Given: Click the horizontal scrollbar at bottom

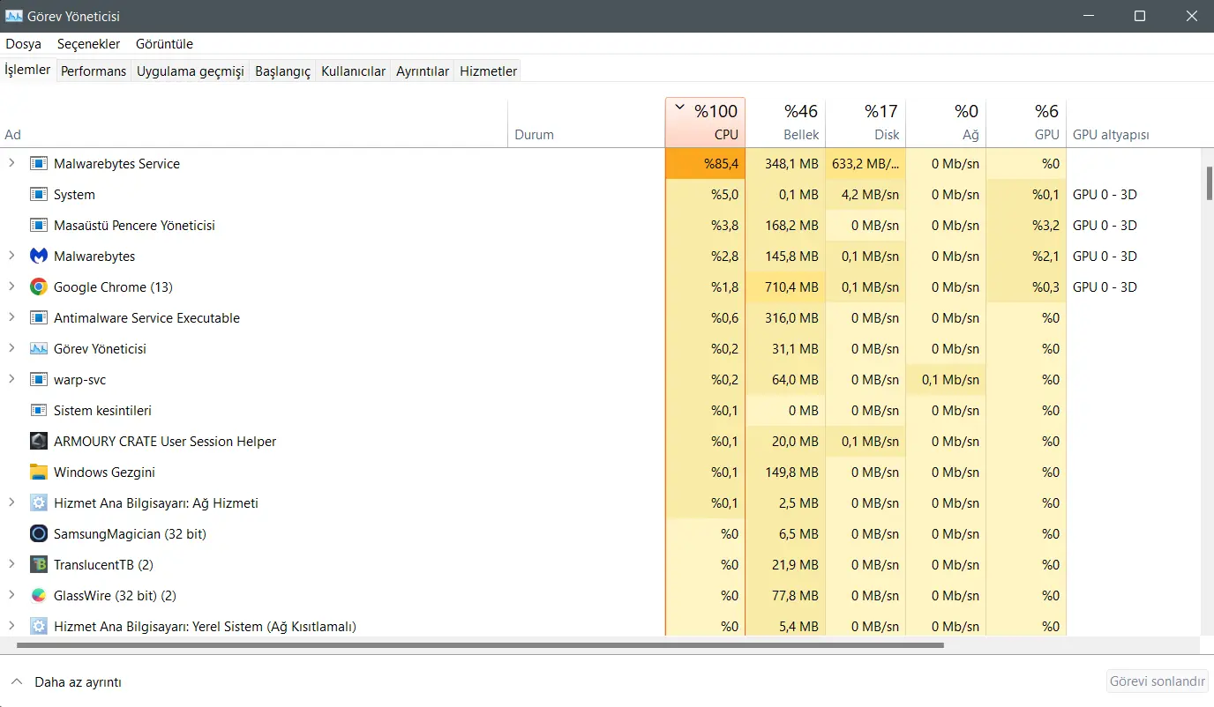Looking at the screenshot, I should tap(480, 645).
